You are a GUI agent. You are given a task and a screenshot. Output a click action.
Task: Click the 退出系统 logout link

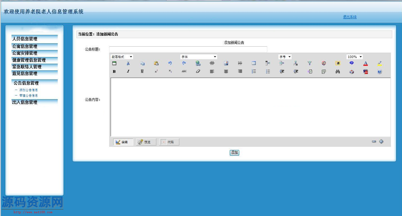tap(350, 17)
